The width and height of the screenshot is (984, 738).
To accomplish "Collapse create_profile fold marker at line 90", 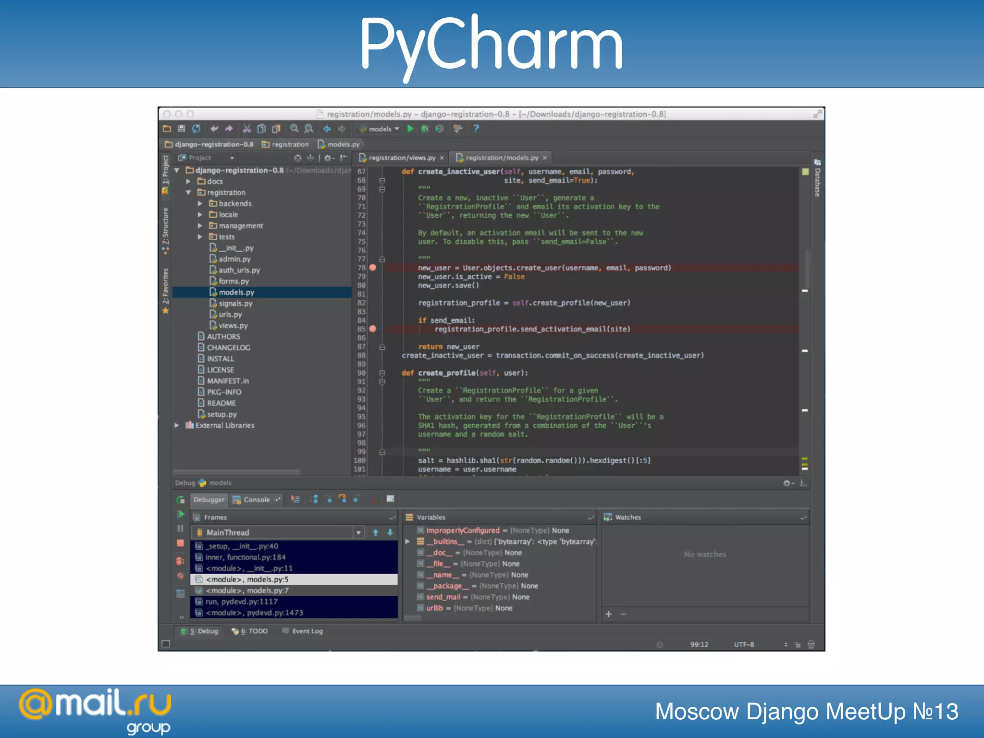I will point(382,373).
